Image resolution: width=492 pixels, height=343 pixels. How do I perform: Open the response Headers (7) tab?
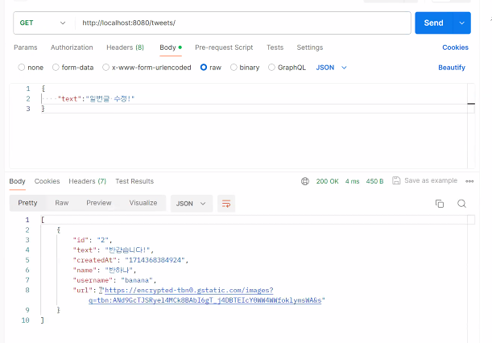(88, 181)
